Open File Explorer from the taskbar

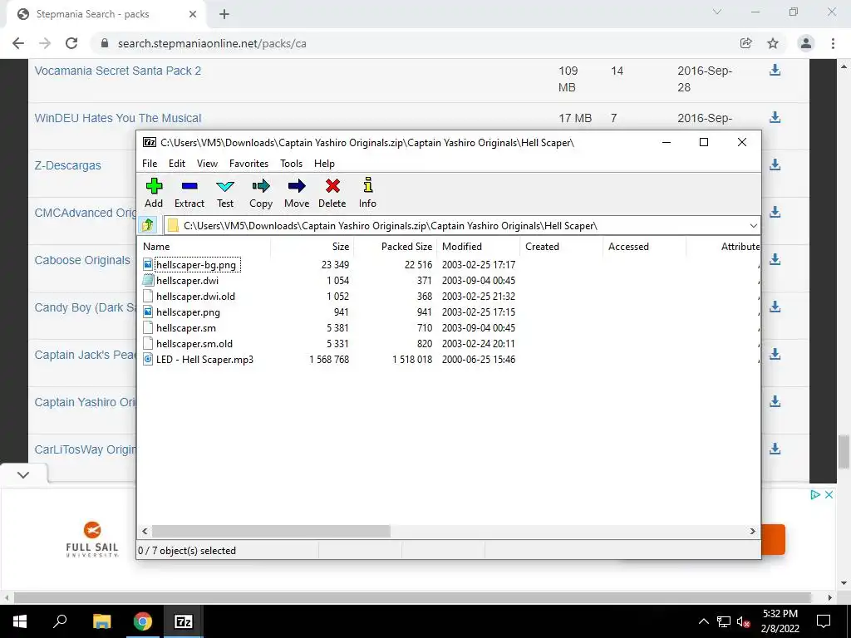[101, 621]
